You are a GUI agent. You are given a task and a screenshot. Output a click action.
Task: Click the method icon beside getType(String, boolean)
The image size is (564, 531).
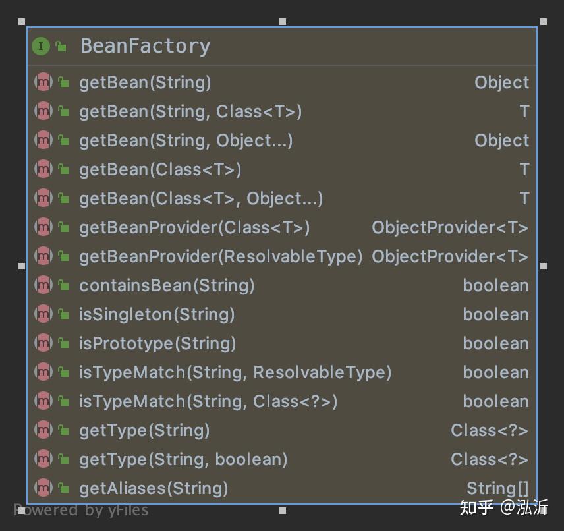click(43, 459)
